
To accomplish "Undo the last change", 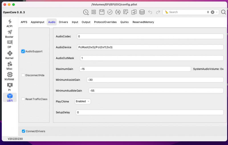I will (x=150, y=12).
